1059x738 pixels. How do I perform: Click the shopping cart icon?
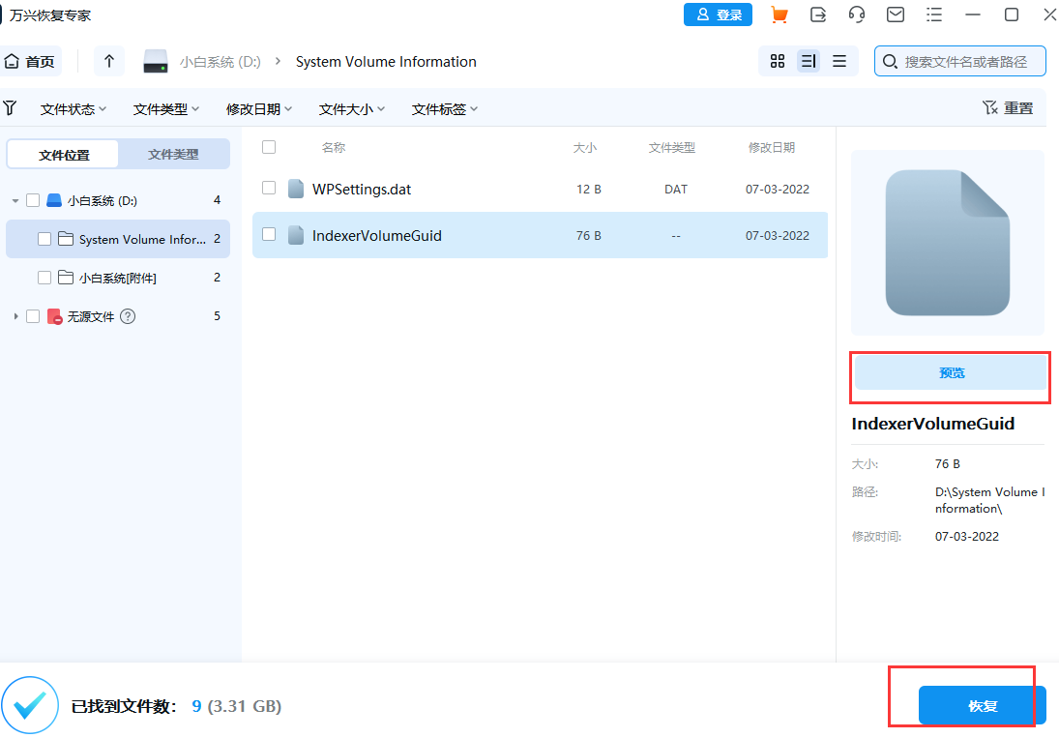(x=779, y=15)
